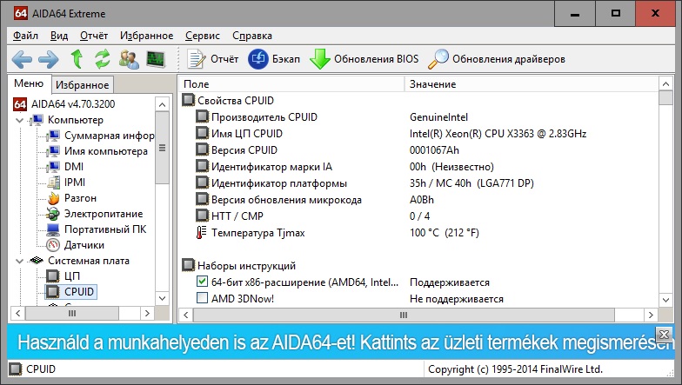Sort by the Значение column header
682x385 pixels.
[x=532, y=84]
